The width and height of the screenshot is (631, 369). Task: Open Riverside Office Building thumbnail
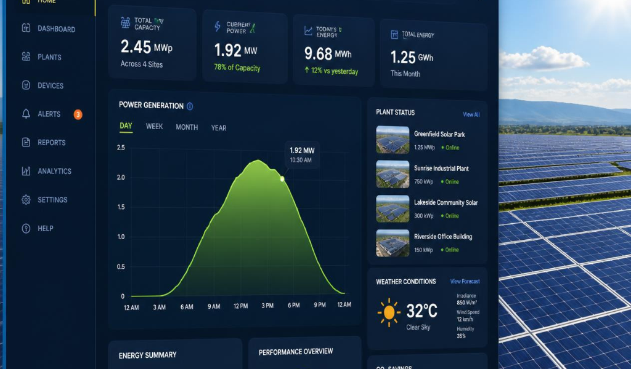(393, 243)
